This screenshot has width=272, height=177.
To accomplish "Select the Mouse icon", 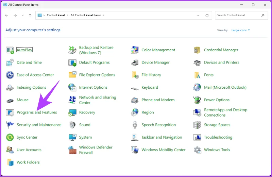I will tap(10, 100).
